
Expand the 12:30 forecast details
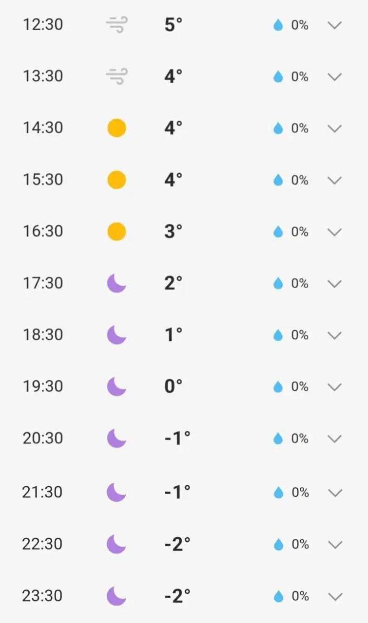334,25
